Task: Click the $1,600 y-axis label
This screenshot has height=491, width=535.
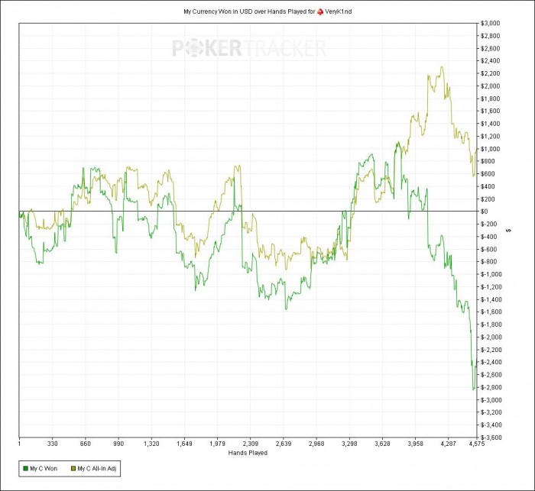Action: (x=491, y=111)
